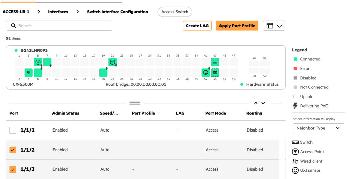Image resolution: width=349 pixels, height=179 pixels.
Task: Click the panel resize divider handle
Action: tap(135, 103)
